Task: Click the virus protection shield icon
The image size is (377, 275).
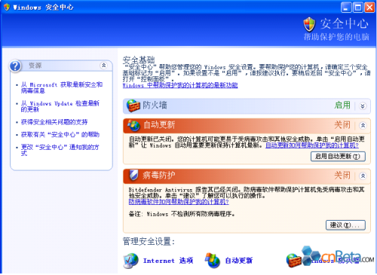Action: pyautogui.click(x=133, y=175)
